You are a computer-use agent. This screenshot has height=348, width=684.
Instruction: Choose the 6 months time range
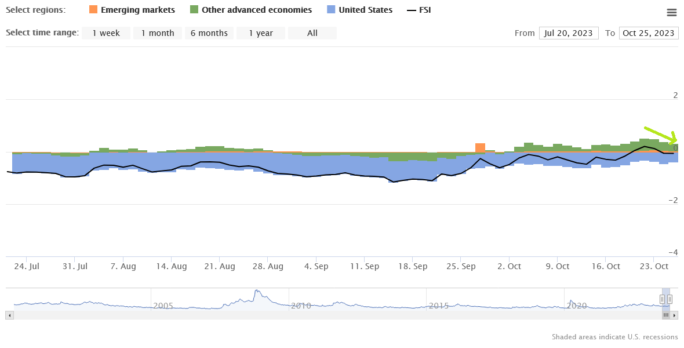pyautogui.click(x=209, y=33)
